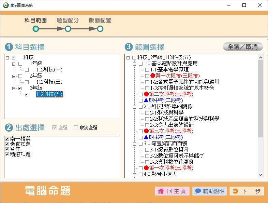268x203 pixels.
Task: Click the speech bubble icon for 輔助說明
Action: (198, 191)
